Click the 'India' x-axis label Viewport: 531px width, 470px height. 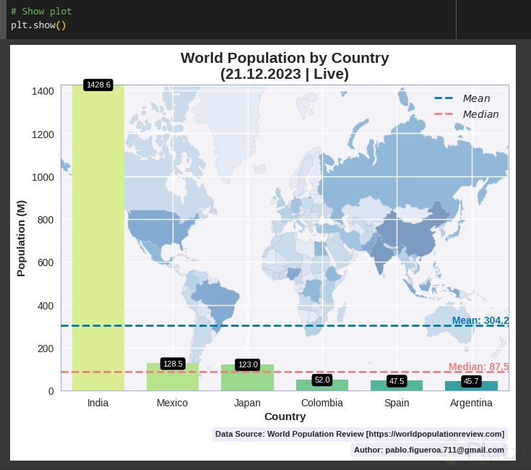pos(98,403)
